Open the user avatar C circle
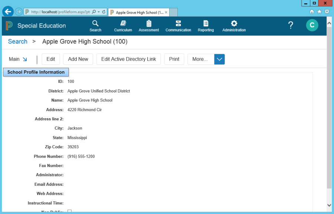 coord(312,25)
